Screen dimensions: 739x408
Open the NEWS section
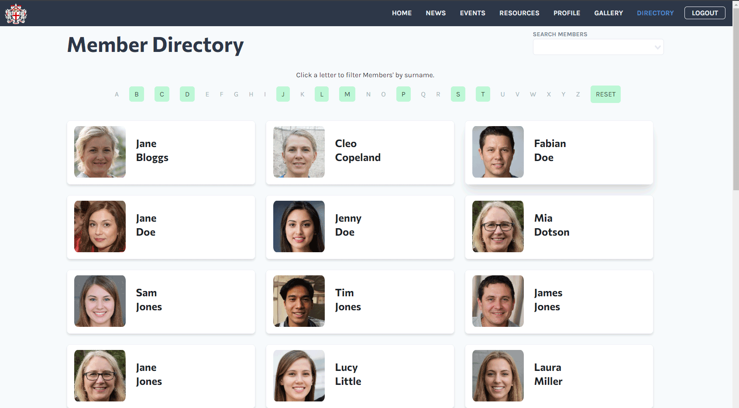tap(435, 13)
